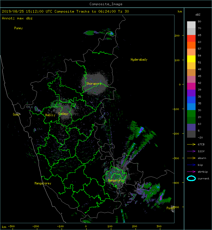Click the -300 tick on bottom axis
212x230 pixels.
tap(11, 226)
